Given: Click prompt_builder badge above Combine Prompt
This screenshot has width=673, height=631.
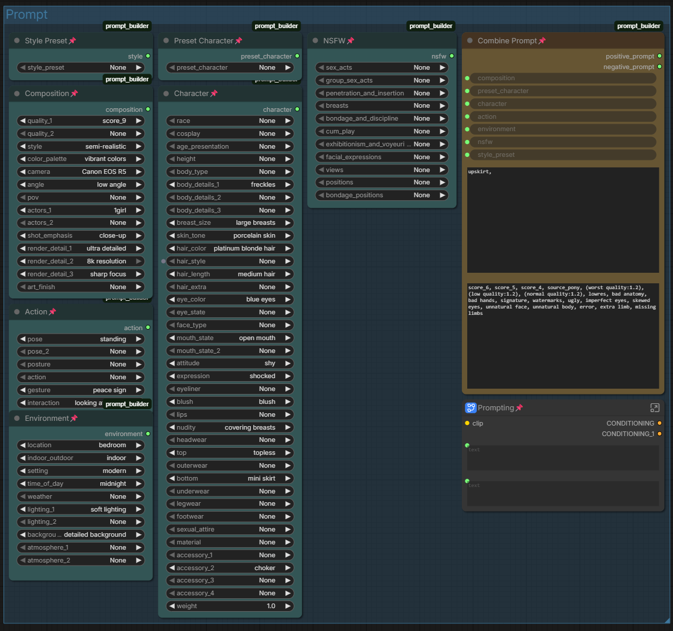Looking at the screenshot, I should click(x=638, y=26).
